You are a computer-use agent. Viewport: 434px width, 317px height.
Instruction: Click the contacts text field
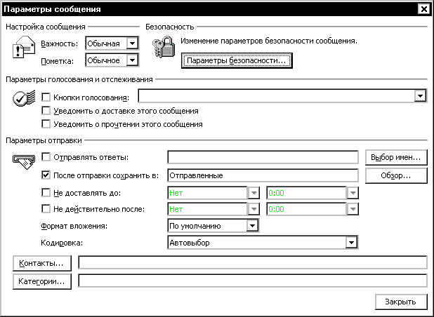coord(253,262)
